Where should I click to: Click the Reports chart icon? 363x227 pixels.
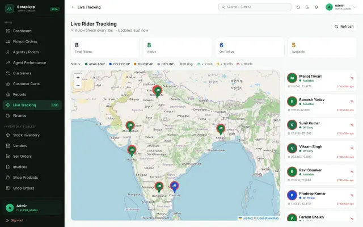pyautogui.click(x=7, y=95)
